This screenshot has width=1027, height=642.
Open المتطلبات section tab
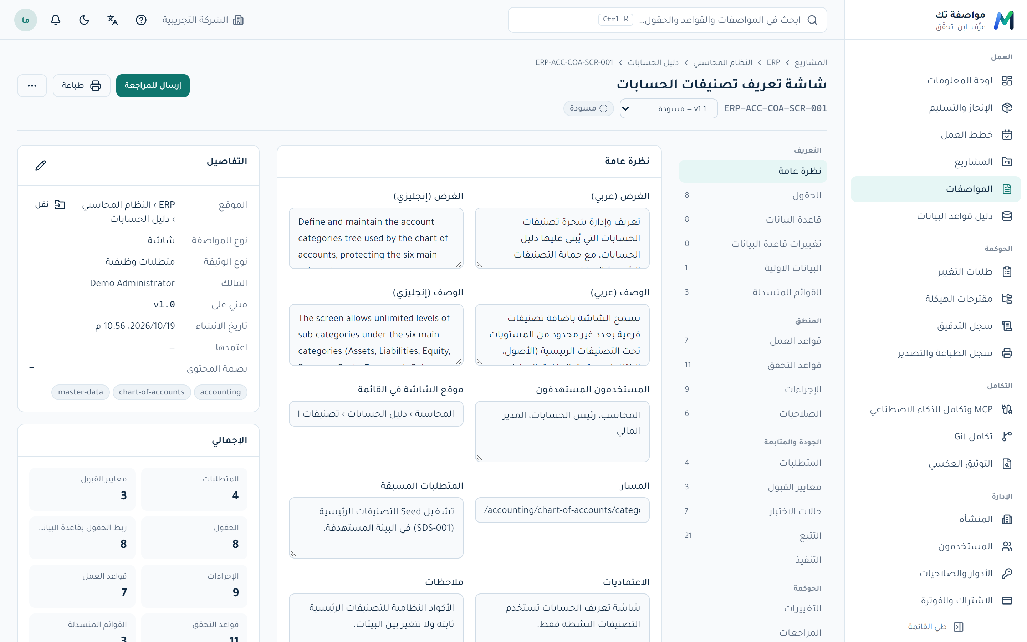click(753, 463)
